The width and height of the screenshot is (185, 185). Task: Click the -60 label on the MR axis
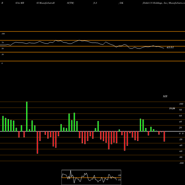(181, 151)
